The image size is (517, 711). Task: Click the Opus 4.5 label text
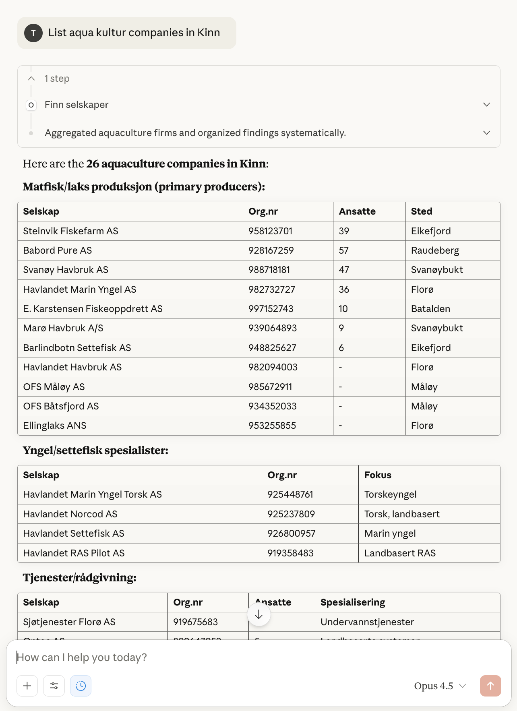[x=433, y=686]
